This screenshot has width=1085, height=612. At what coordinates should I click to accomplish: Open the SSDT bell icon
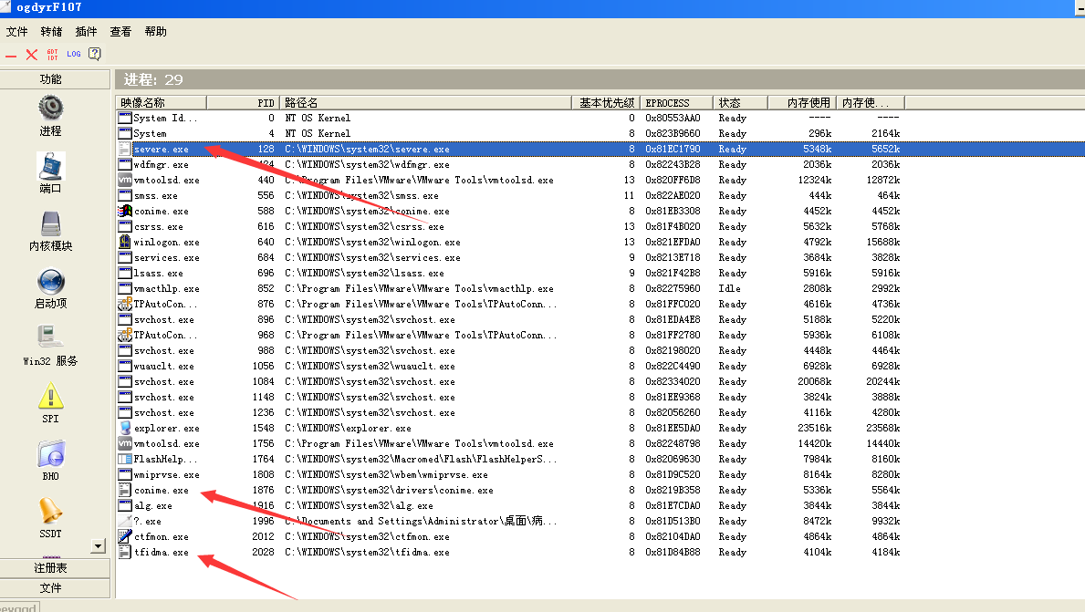pyautogui.click(x=50, y=511)
